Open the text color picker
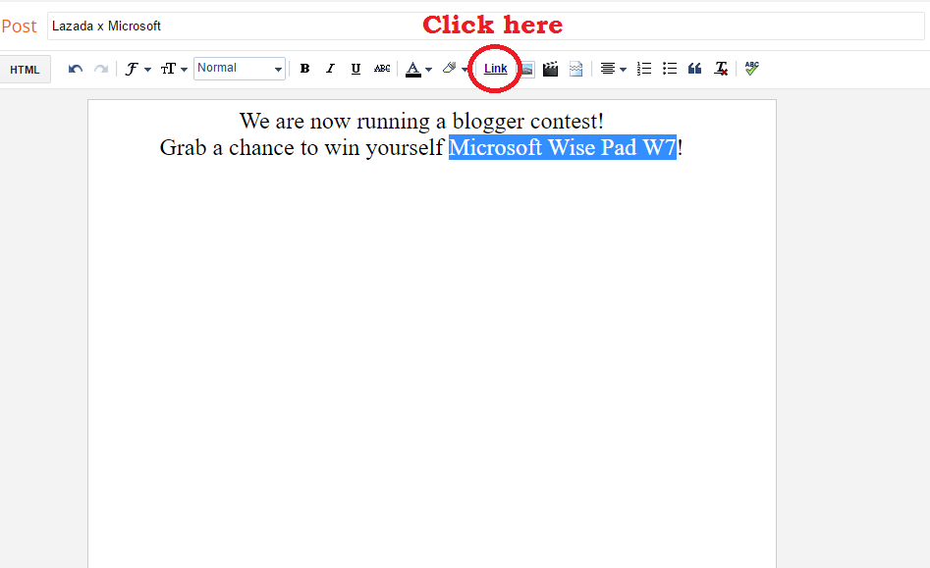 (x=418, y=69)
